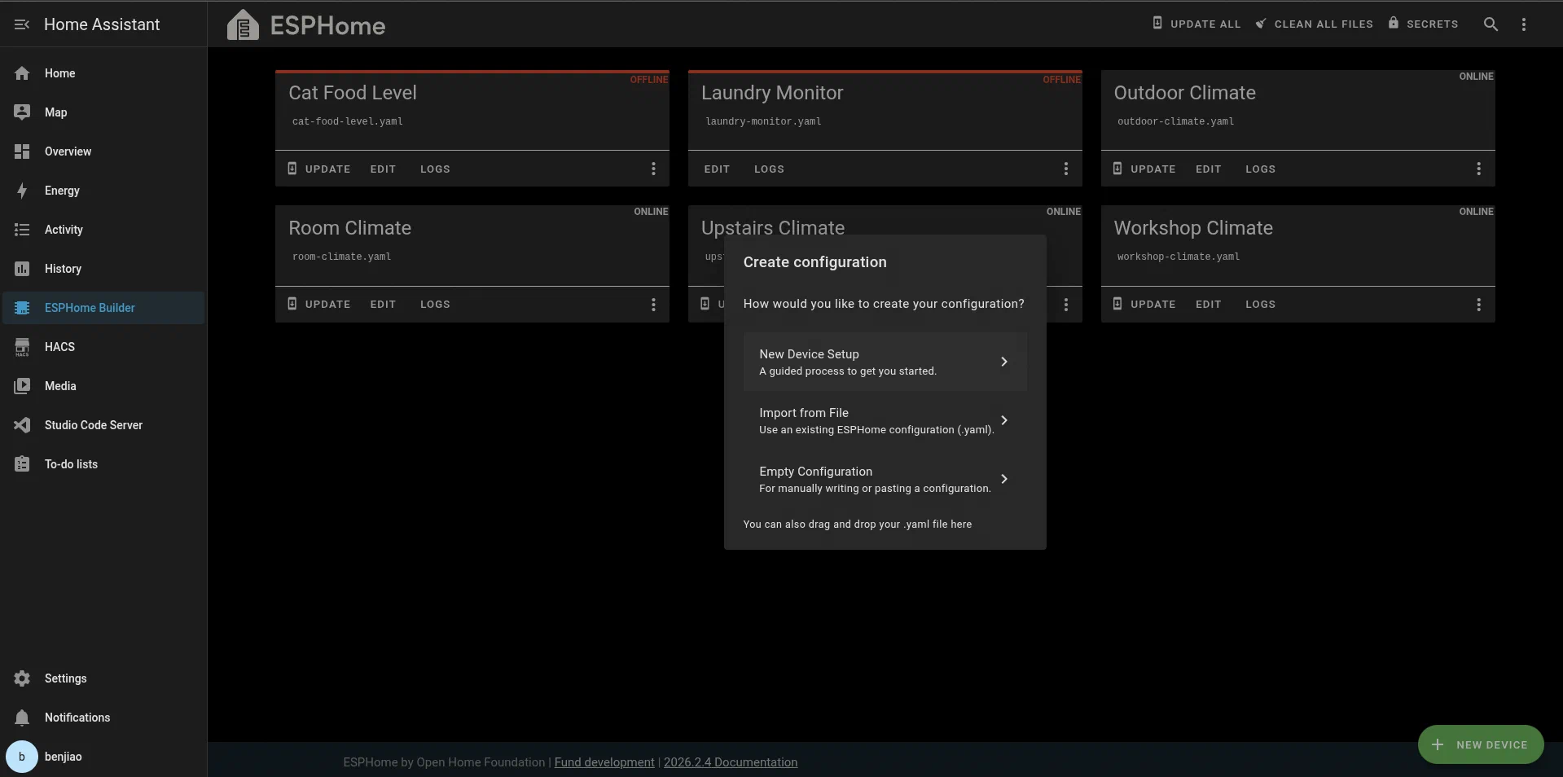Click the room-climate.yaml filename
Image resolution: width=1563 pixels, height=777 pixels.
click(x=342, y=257)
